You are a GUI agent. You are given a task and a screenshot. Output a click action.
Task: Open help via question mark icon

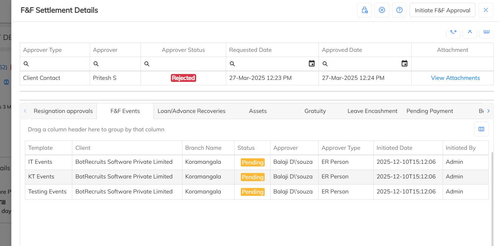click(x=399, y=10)
